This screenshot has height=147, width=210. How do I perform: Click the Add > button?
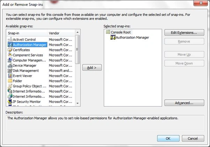point(92,68)
